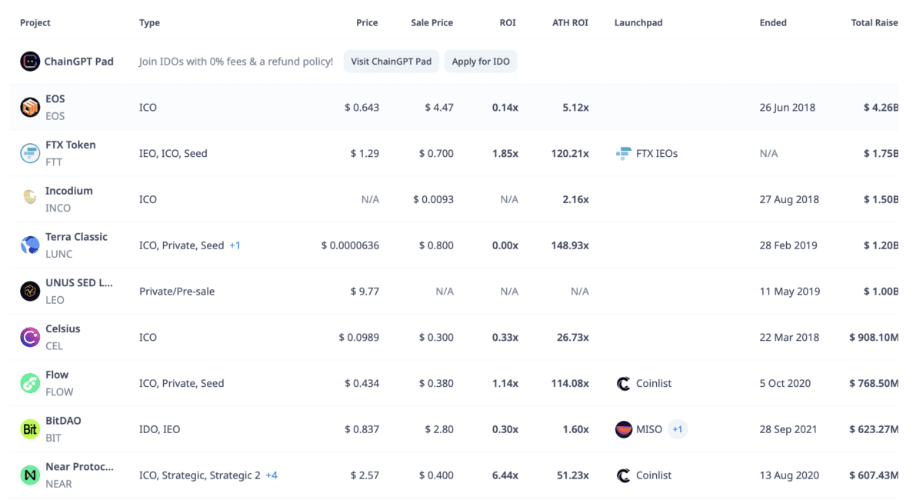Click the BitDAO logo icon

pyautogui.click(x=30, y=429)
